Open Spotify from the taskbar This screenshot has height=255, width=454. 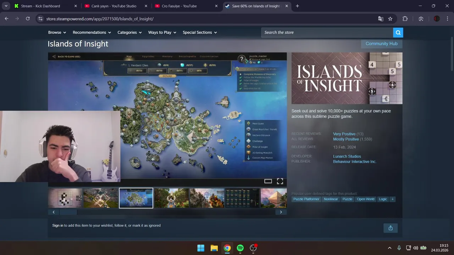click(240, 248)
